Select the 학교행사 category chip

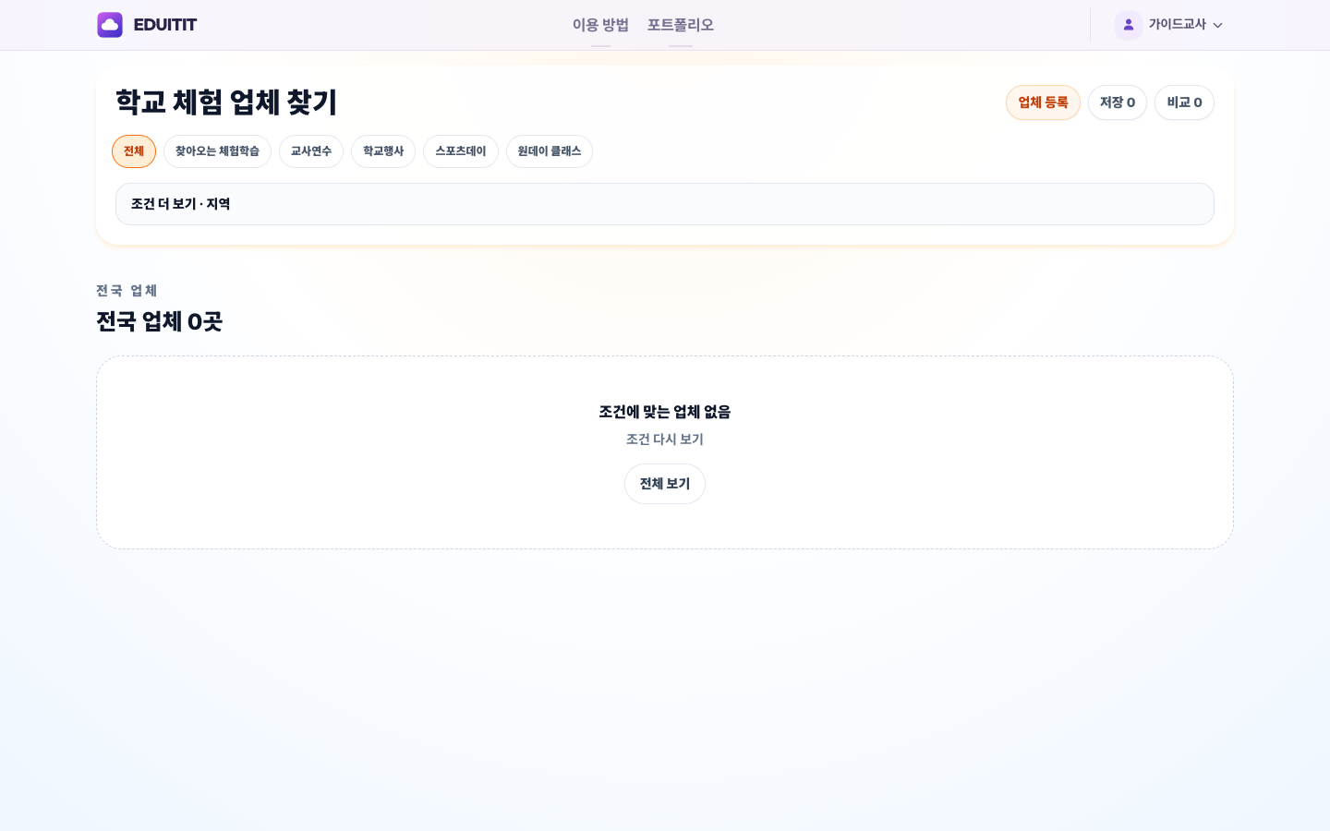pos(383,151)
